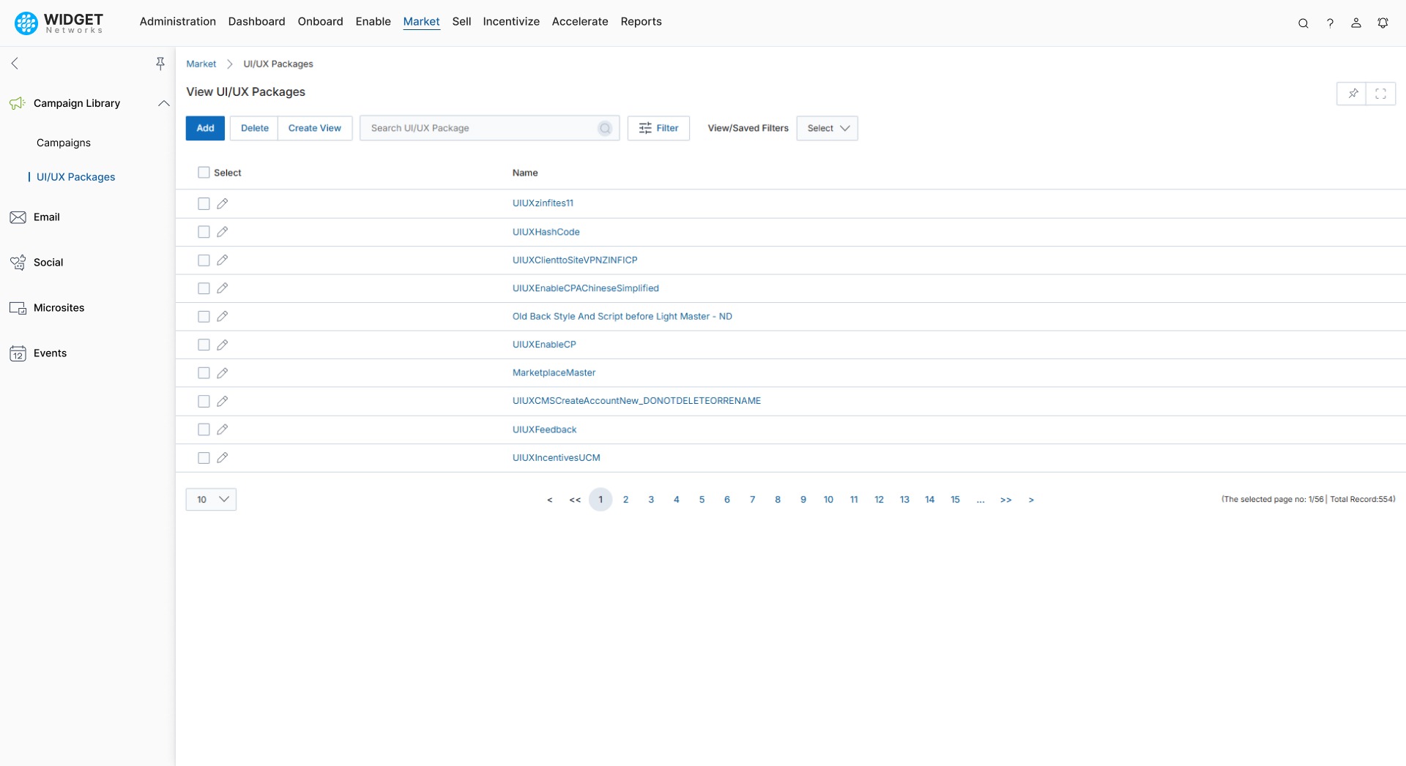The height and width of the screenshot is (766, 1406).
Task: Open notifications via the bell icon
Action: (1383, 23)
